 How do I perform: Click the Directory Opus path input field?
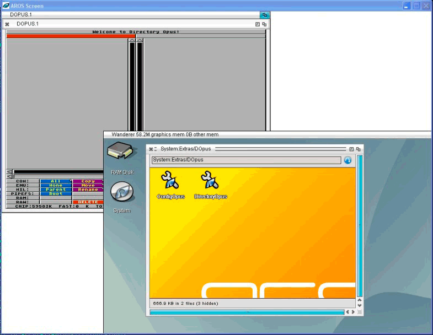[58, 176]
